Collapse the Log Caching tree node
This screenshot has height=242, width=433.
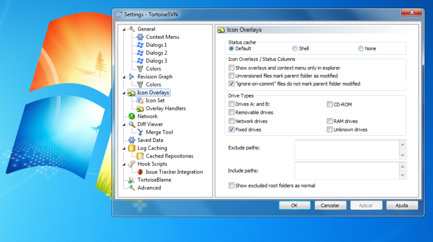click(x=124, y=149)
